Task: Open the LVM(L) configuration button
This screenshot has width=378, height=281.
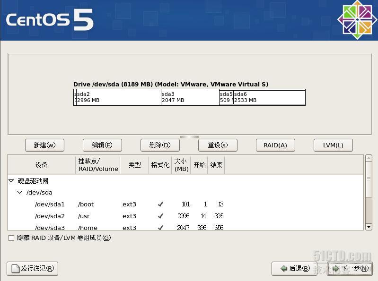Action: [x=333, y=145]
